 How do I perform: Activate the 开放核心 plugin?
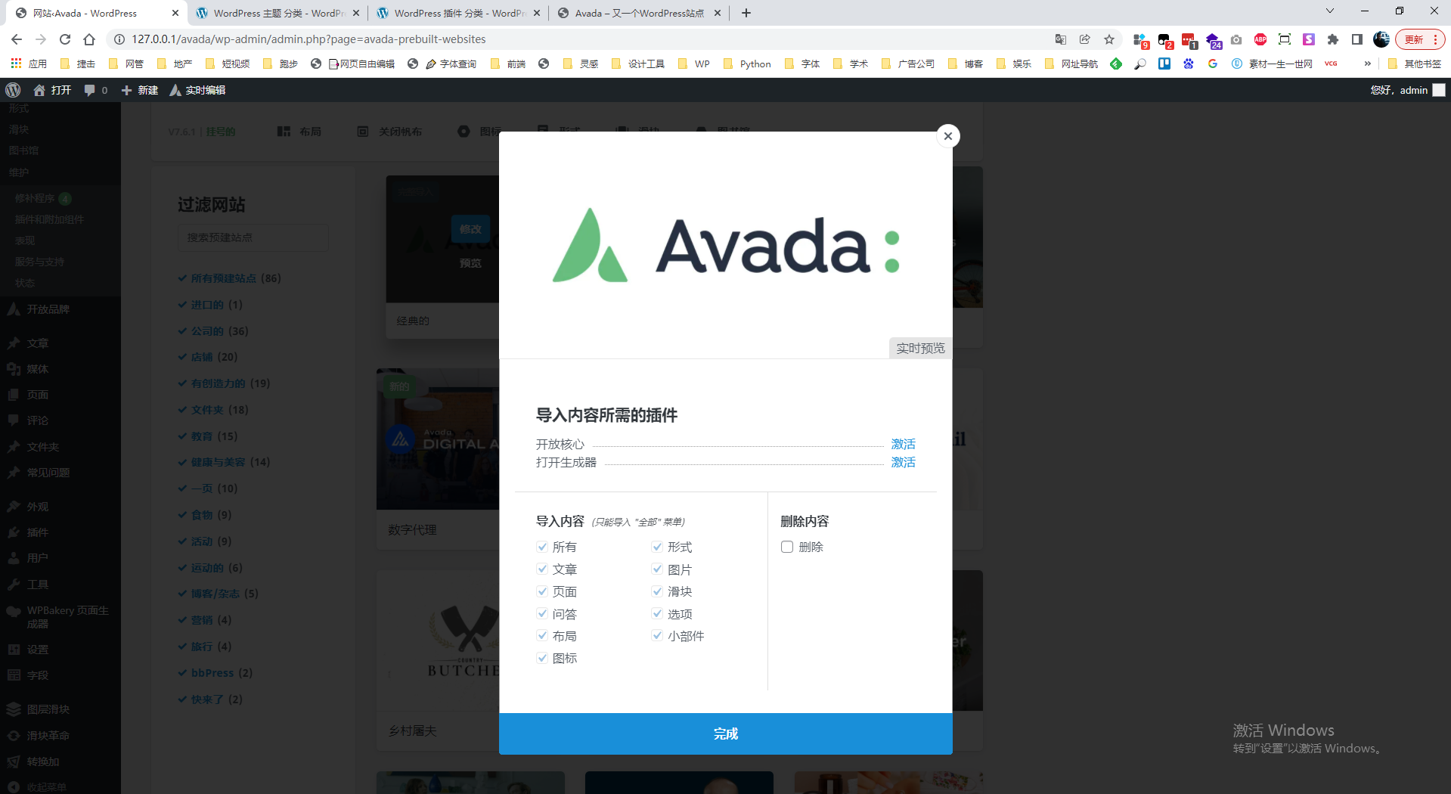click(903, 444)
